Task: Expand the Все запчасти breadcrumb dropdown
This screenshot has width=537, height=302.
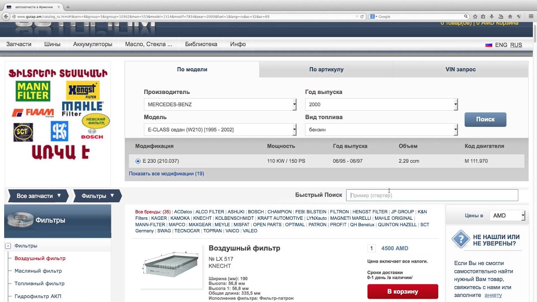Action: click(39, 196)
